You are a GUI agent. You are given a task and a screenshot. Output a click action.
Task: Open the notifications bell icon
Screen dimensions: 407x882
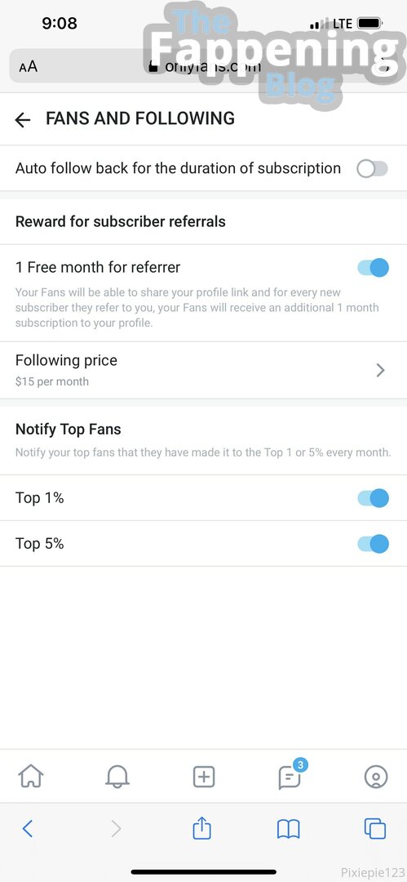[117, 777]
